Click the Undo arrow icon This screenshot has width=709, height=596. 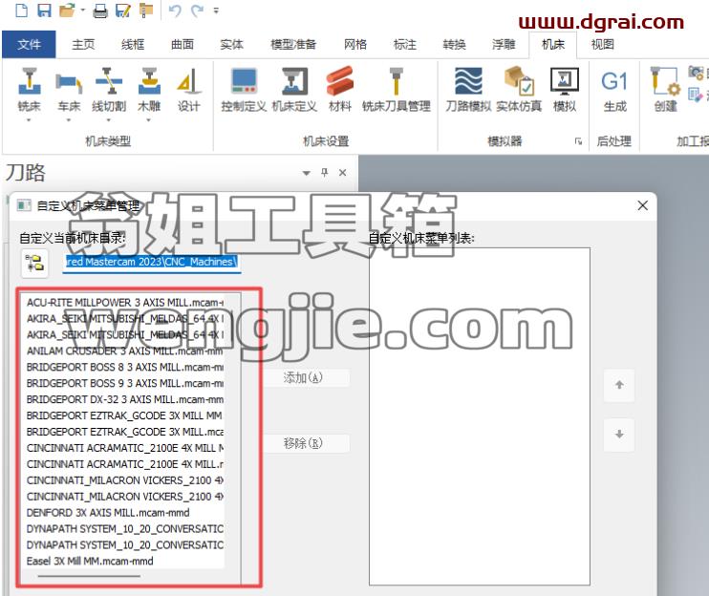click(x=175, y=10)
